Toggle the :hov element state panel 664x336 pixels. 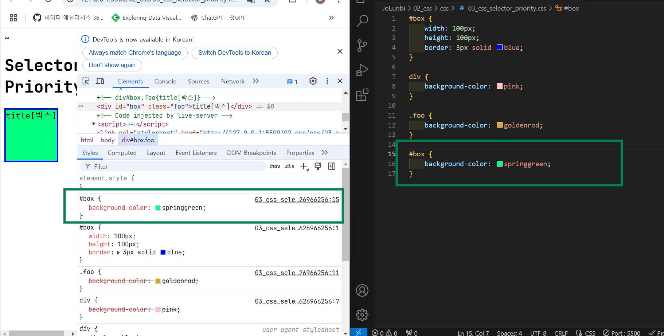pyautogui.click(x=275, y=166)
